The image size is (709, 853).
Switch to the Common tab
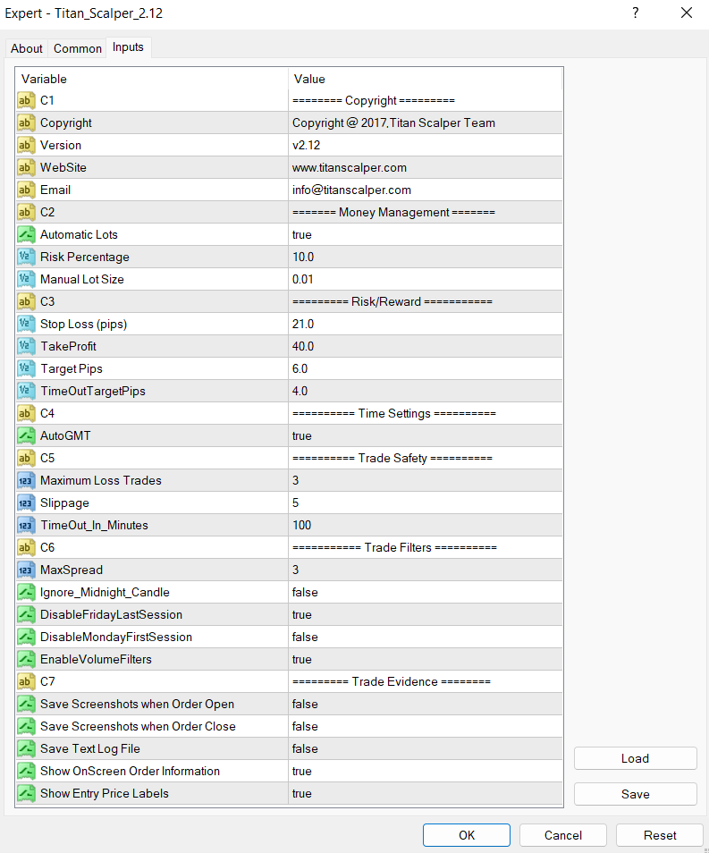tap(78, 48)
